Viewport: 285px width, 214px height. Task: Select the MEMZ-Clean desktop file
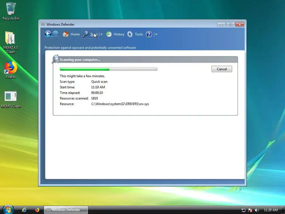coord(11,99)
